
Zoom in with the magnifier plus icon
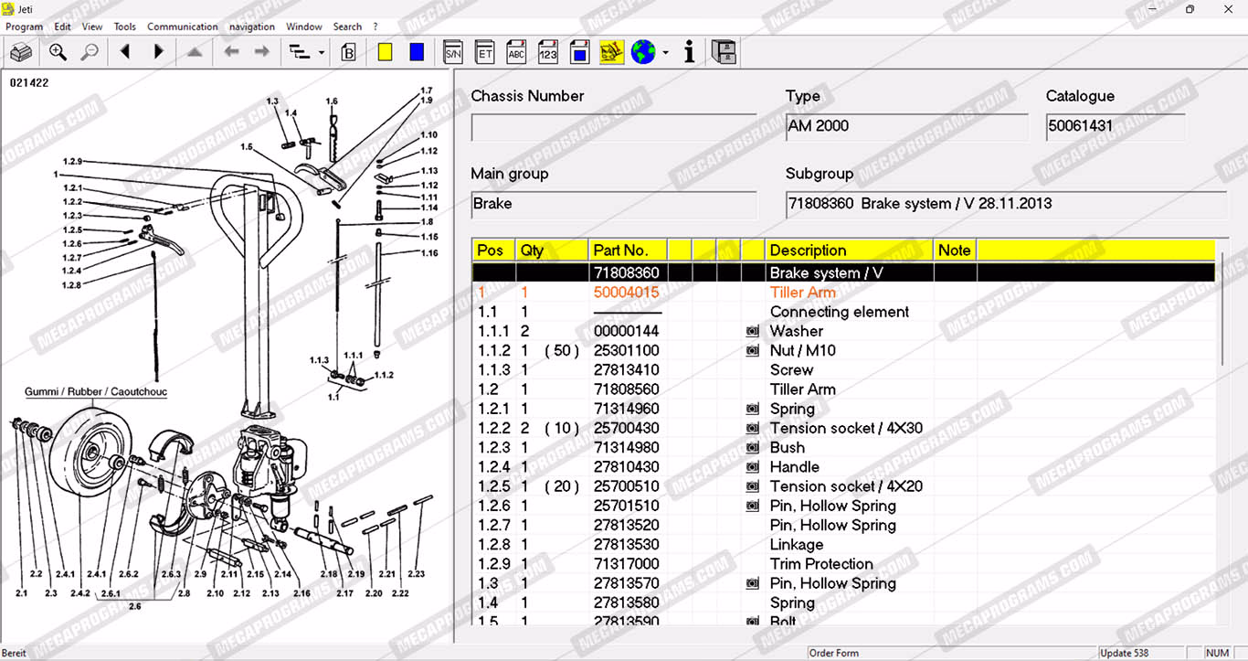click(x=58, y=53)
